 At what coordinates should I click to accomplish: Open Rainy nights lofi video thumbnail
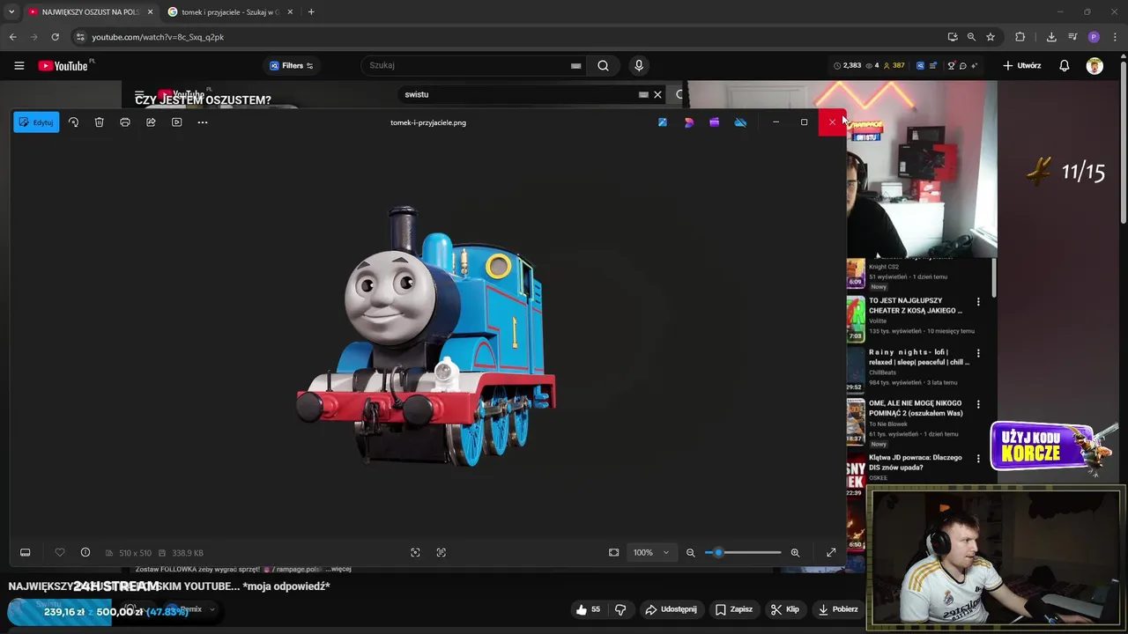(856, 370)
